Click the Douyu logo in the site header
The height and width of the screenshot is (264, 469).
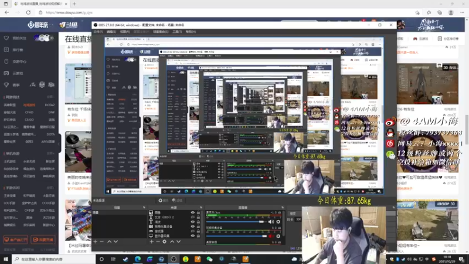point(67,25)
